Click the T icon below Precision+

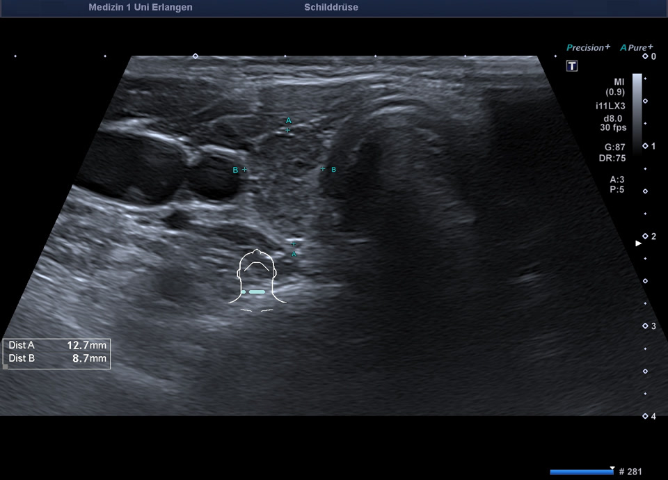pyautogui.click(x=572, y=66)
